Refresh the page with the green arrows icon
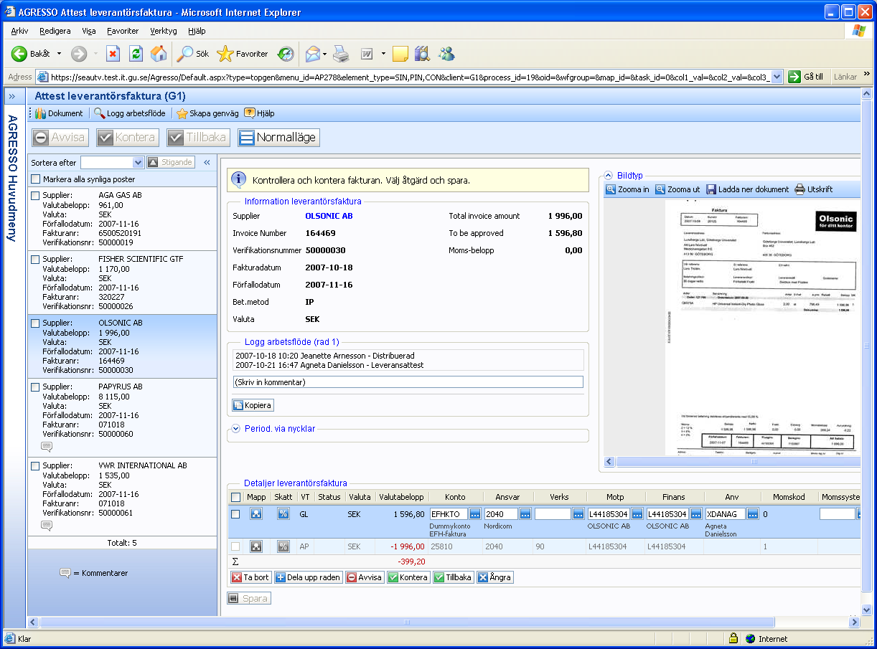Screen dimensions: 877x649 (136, 54)
